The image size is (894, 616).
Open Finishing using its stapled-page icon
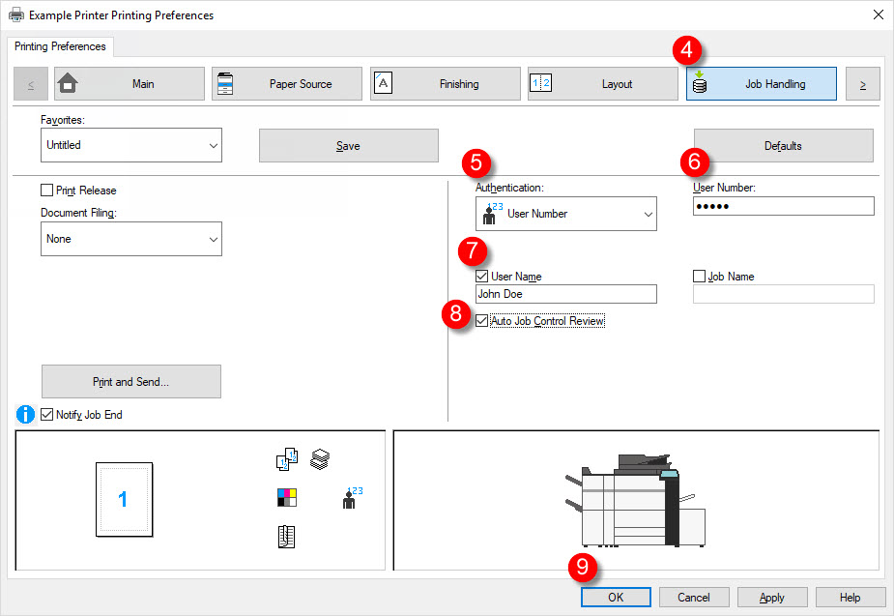tap(383, 83)
